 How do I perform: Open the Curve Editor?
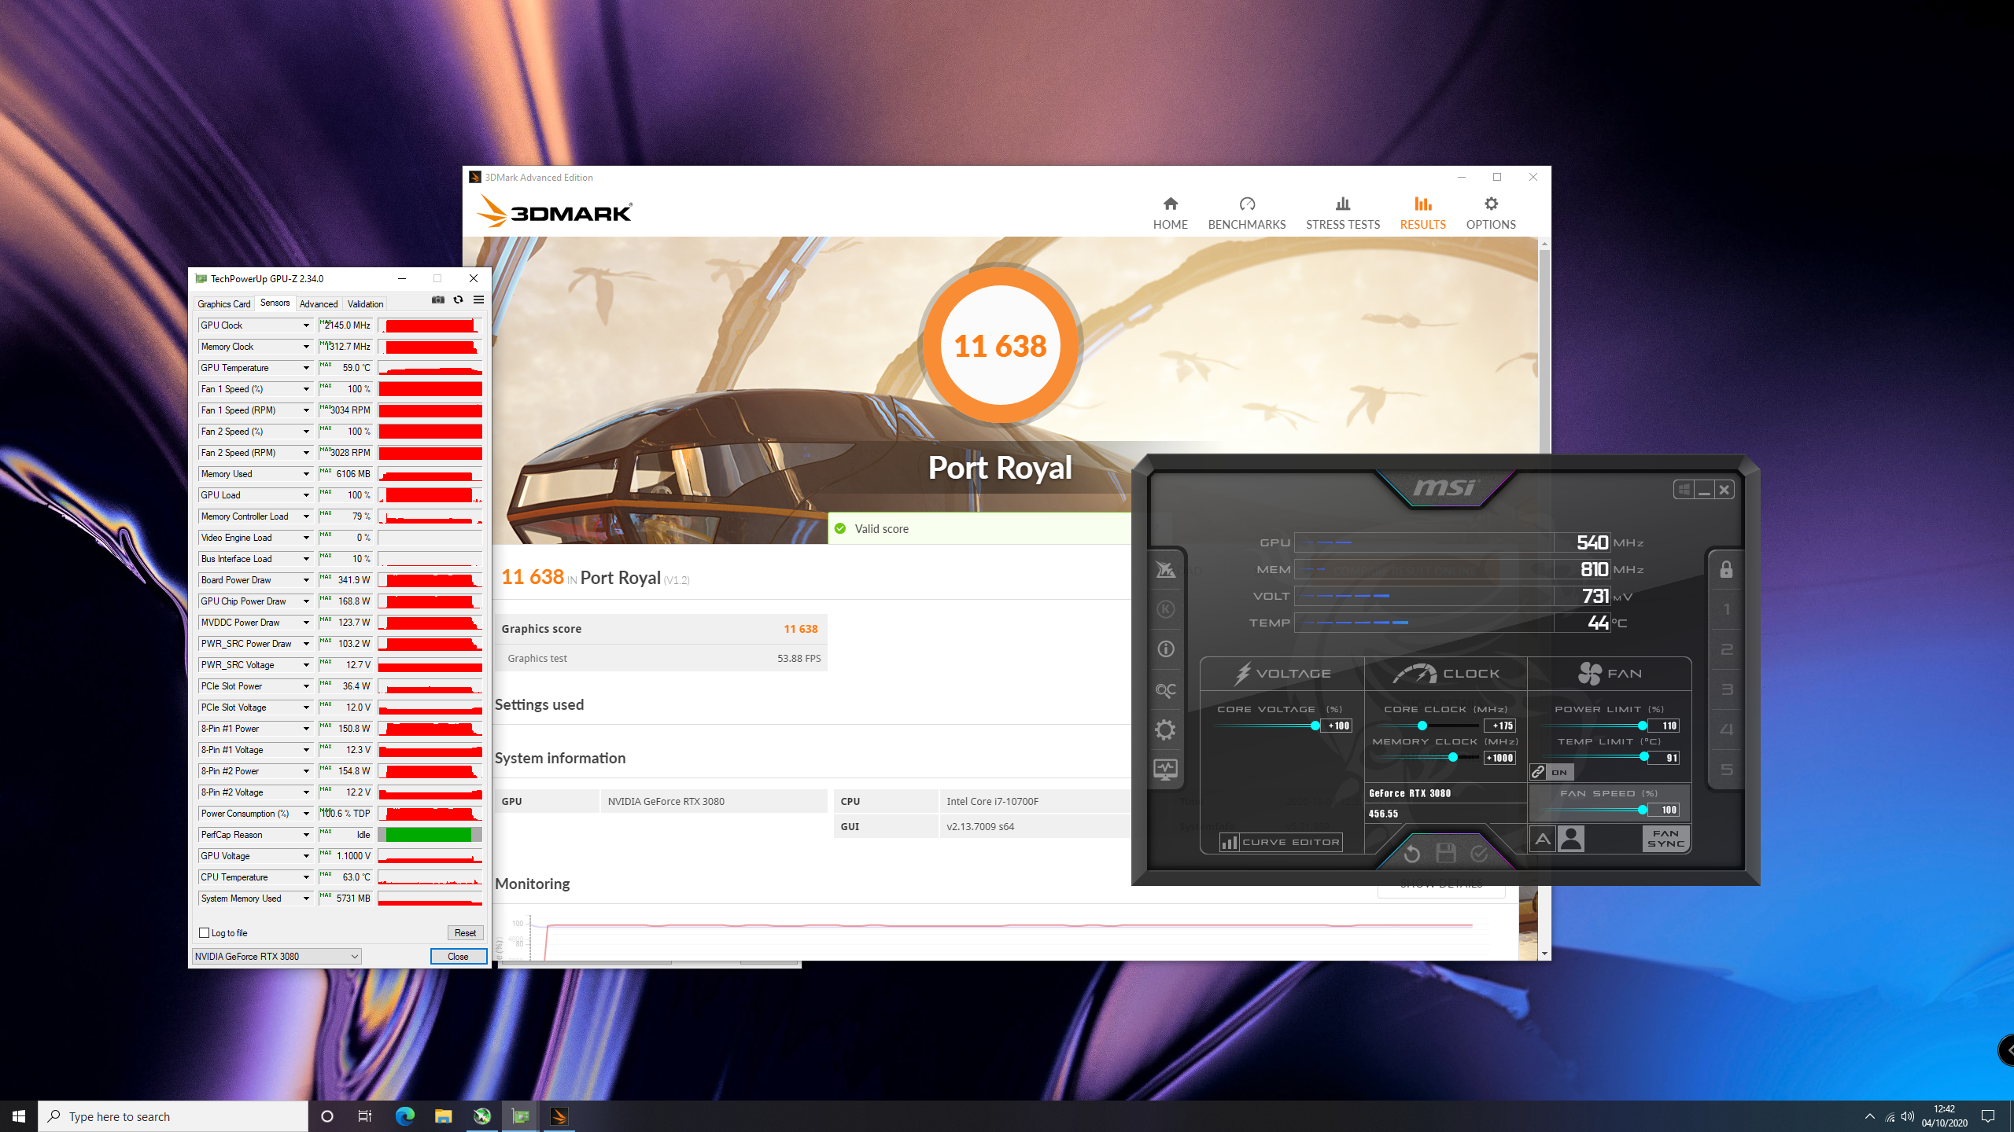pos(1281,842)
